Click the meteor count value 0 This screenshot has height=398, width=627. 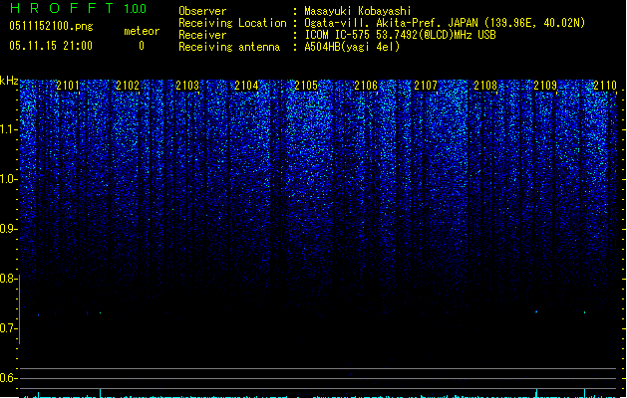tap(142, 46)
